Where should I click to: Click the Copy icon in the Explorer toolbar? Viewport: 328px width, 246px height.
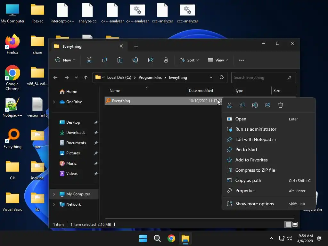coord(104,60)
